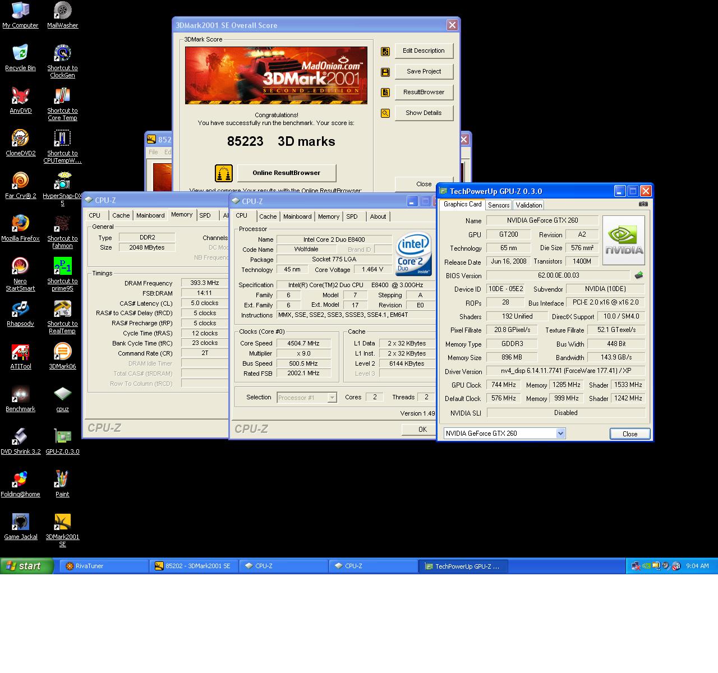Click the Online ResultBrowser button
Image resolution: width=718 pixels, height=673 pixels.
coord(287,173)
